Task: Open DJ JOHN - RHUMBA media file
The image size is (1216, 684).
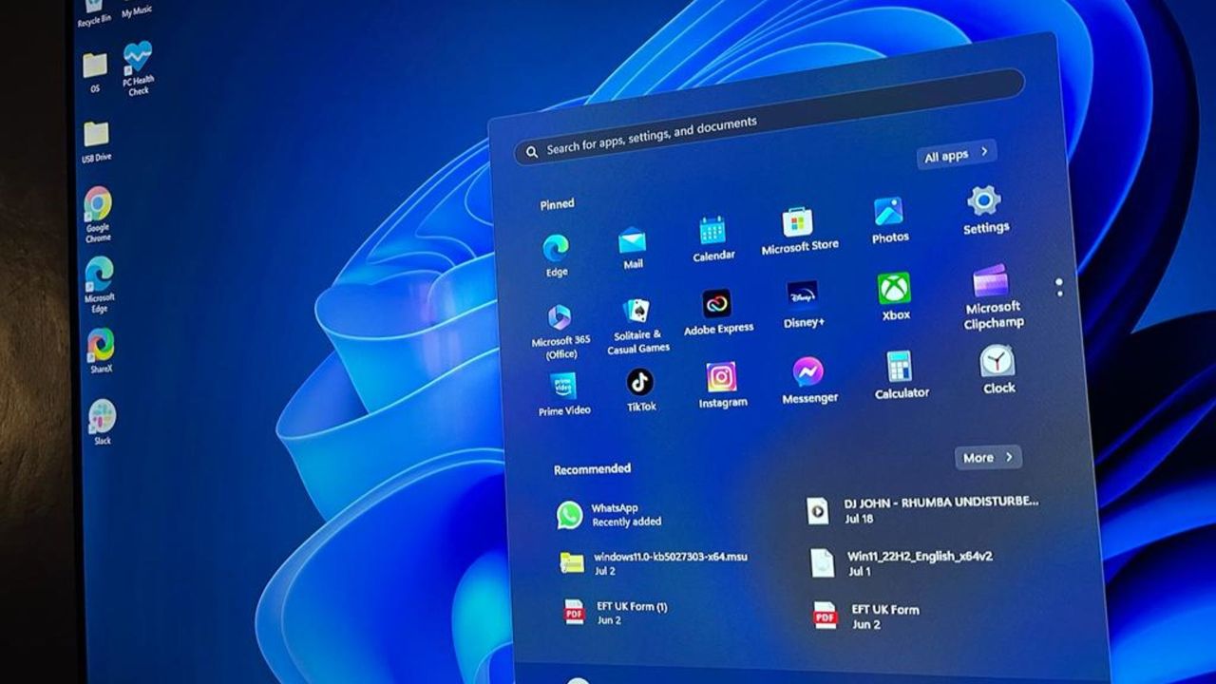Action: 921,509
